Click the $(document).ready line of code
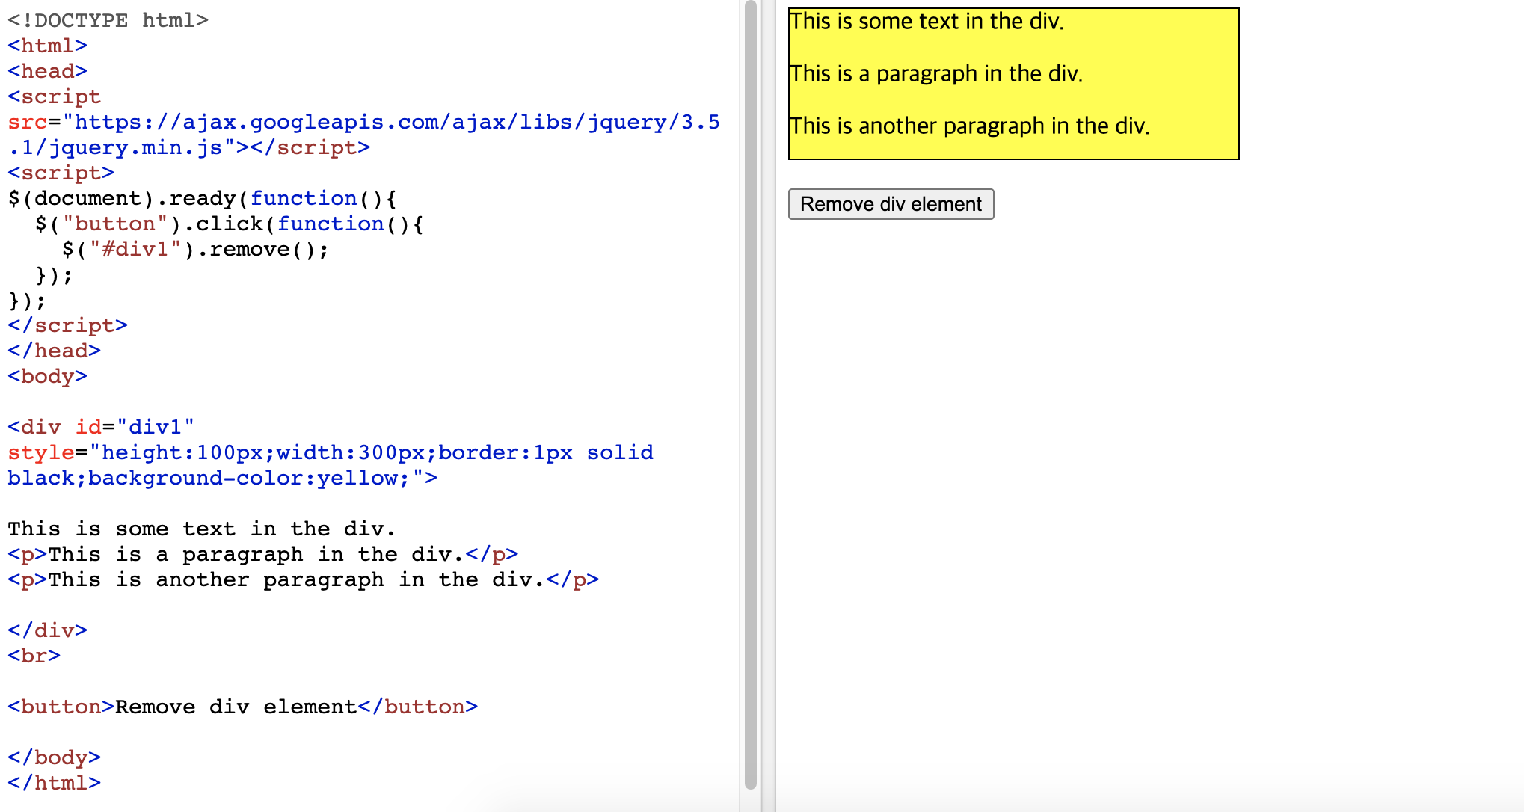This screenshot has height=812, width=1524. 202,198
